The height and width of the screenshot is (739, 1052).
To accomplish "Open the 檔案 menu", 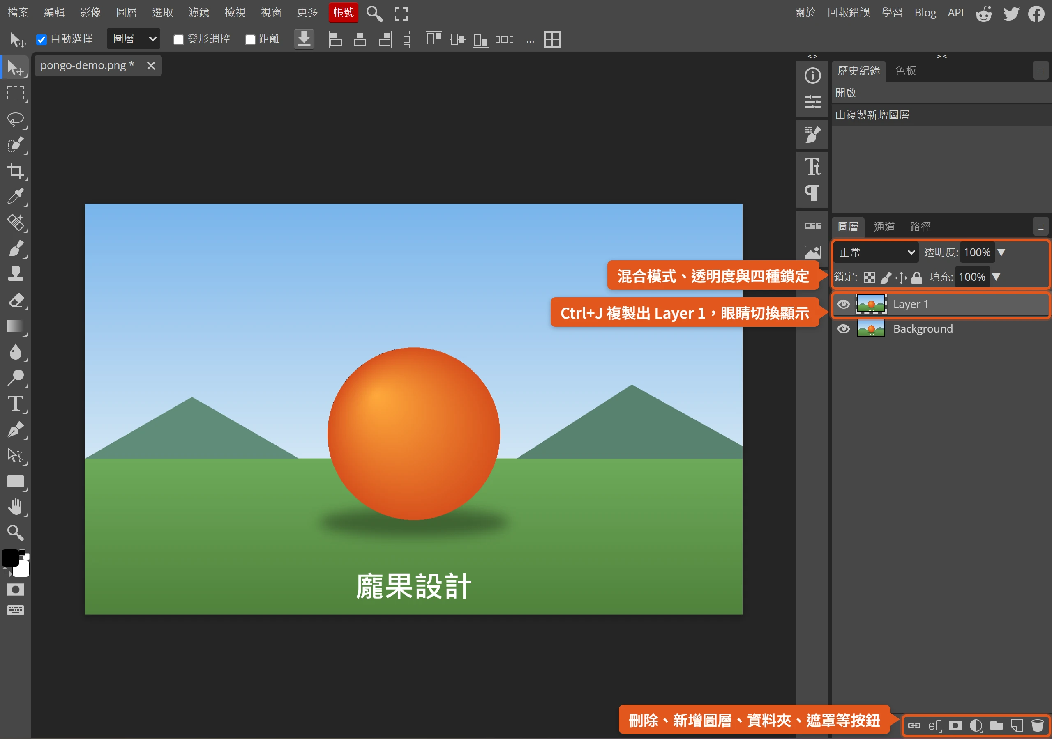I will click(18, 12).
